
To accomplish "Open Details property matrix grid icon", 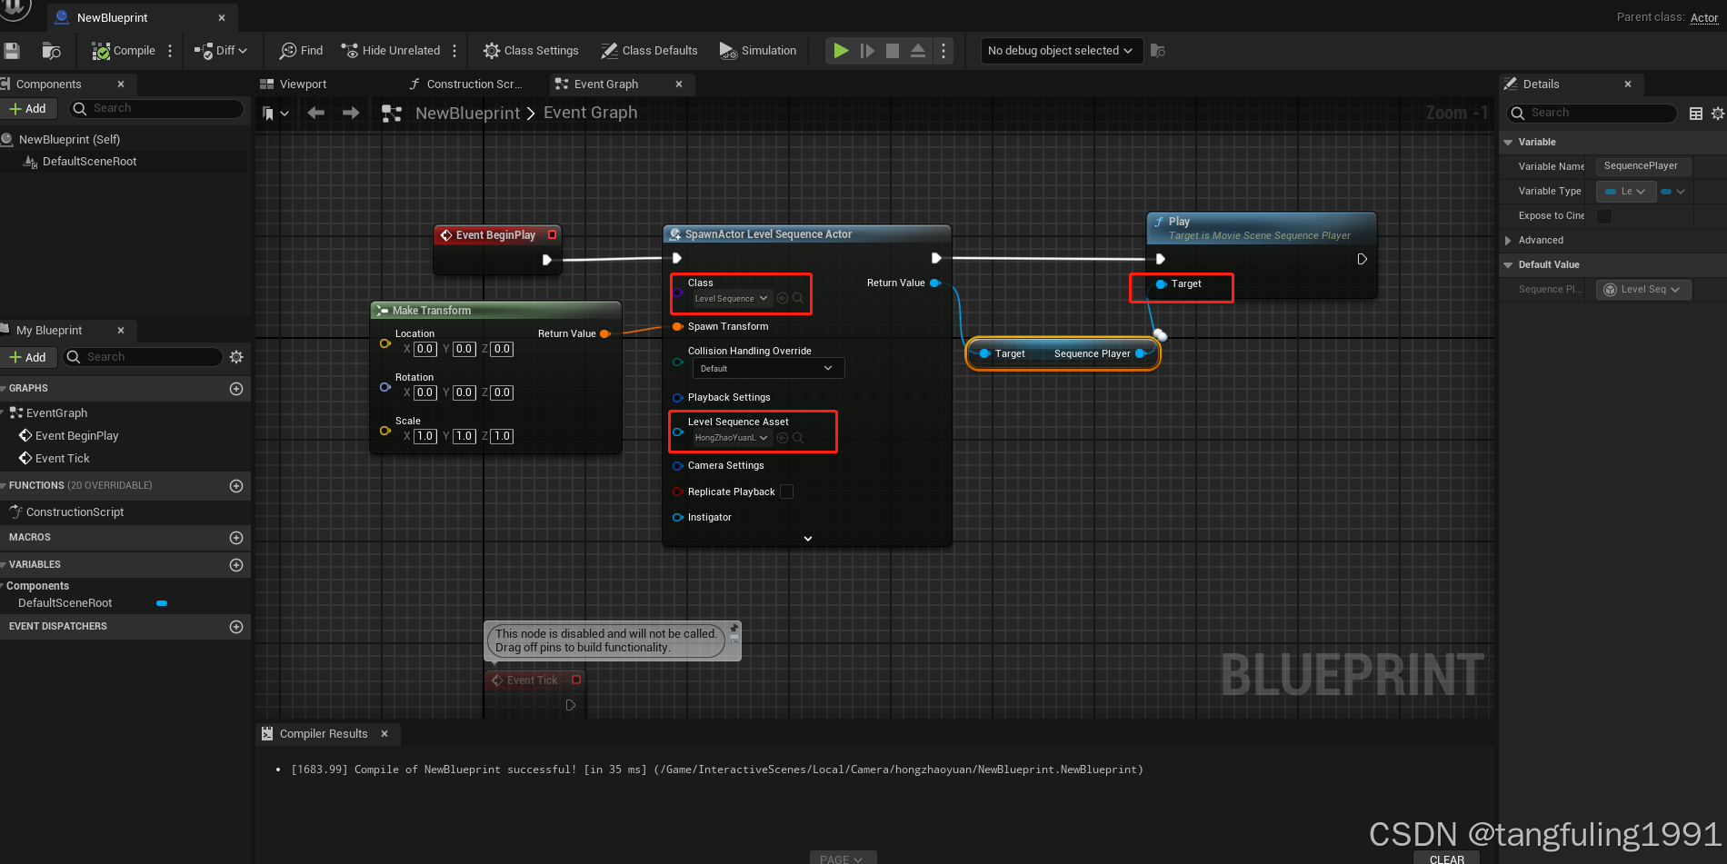I will [x=1696, y=114].
